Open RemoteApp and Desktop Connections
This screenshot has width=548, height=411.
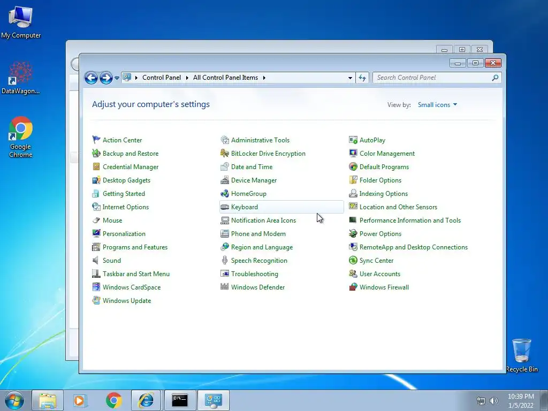[x=414, y=247]
